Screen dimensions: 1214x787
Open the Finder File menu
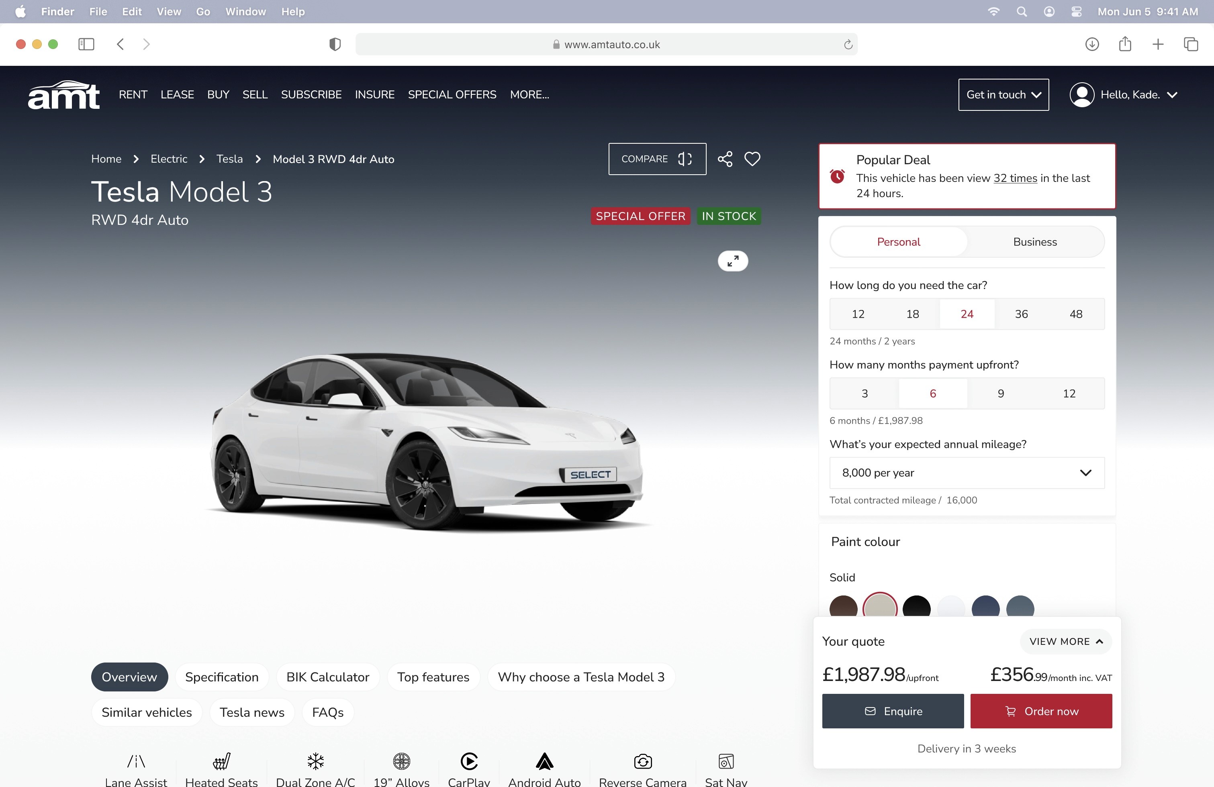(98, 12)
